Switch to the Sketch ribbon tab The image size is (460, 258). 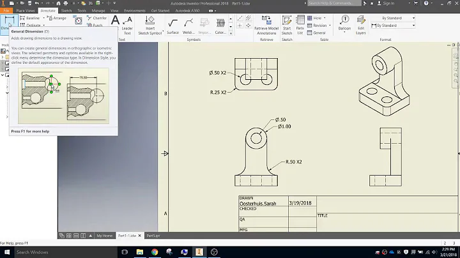coord(66,11)
